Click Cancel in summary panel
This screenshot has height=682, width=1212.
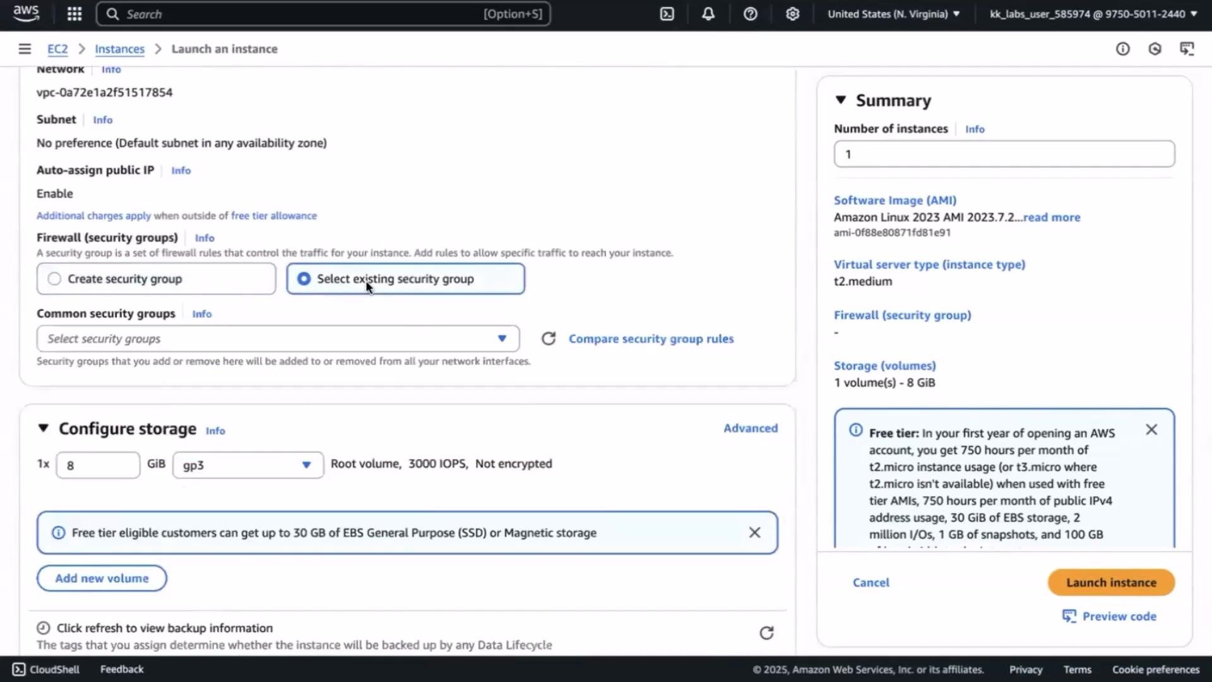coord(870,582)
